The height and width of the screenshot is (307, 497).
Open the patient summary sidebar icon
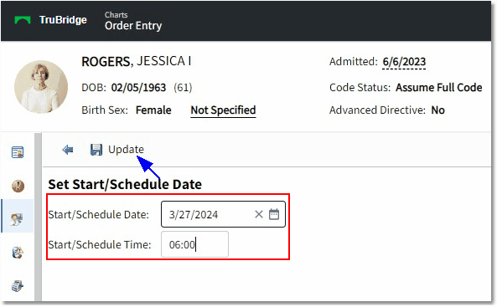coord(18,152)
